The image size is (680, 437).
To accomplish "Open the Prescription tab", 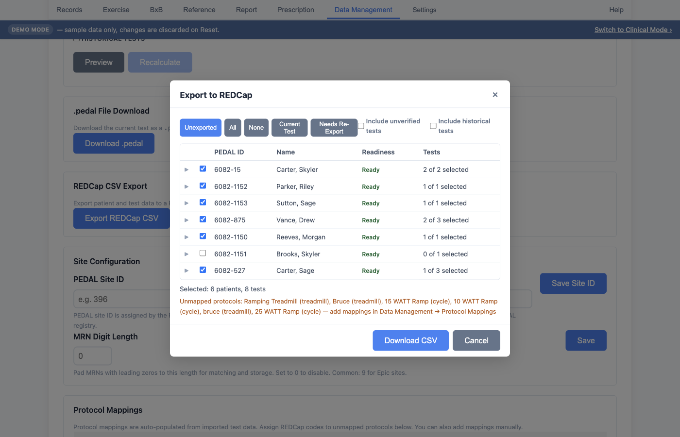I will click(296, 10).
